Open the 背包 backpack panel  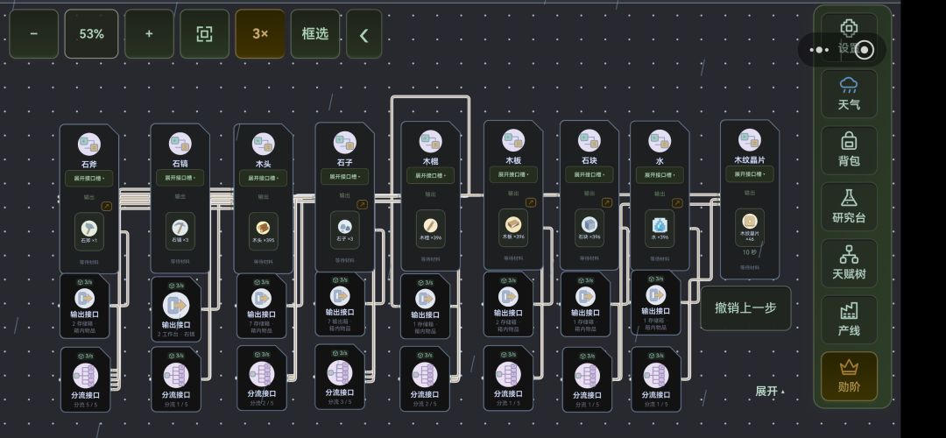click(x=849, y=150)
